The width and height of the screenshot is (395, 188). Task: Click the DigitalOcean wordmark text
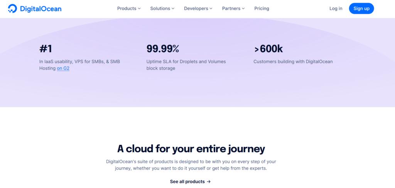coord(40,8)
